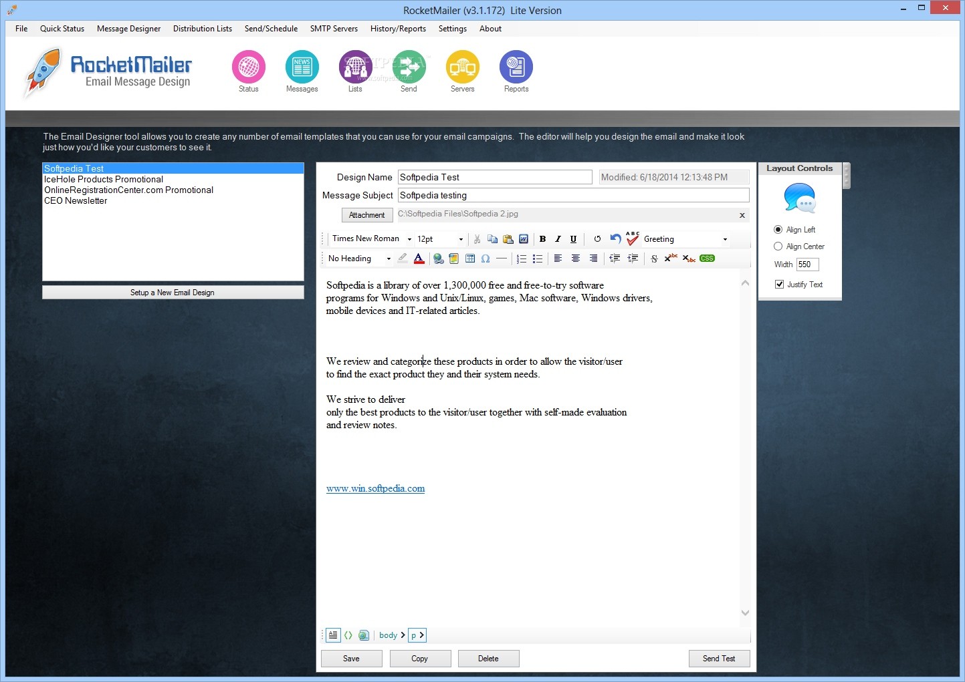Click the highlight color marker icon
The height and width of the screenshot is (682, 965).
[x=403, y=259]
